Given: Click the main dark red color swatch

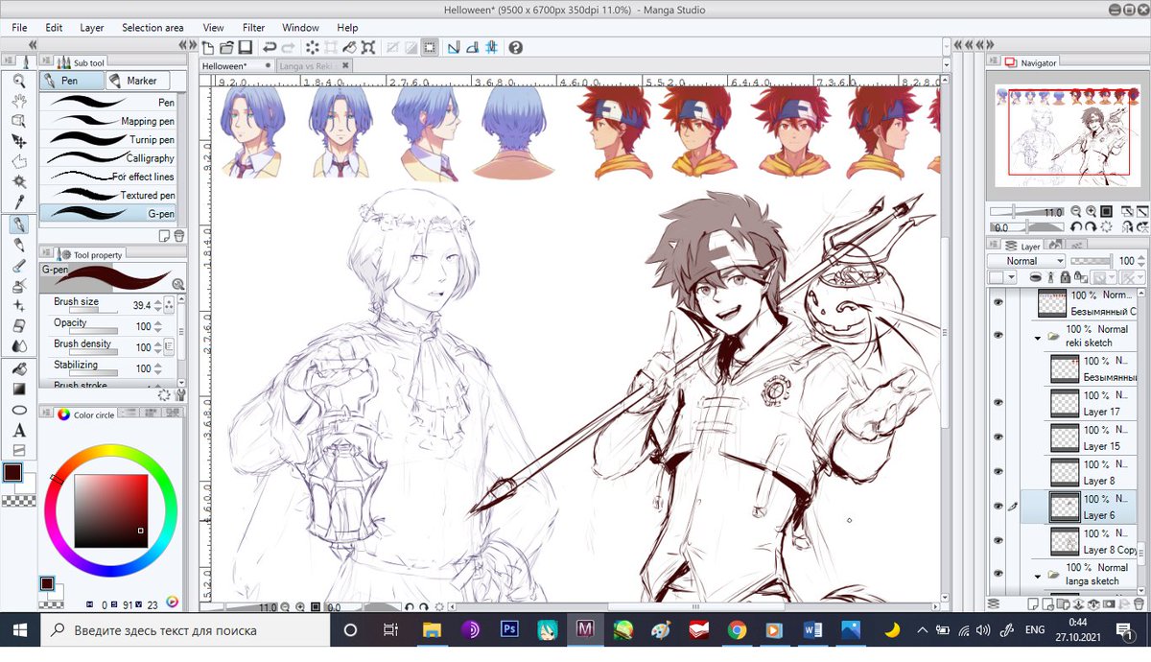Looking at the screenshot, I should tap(12, 472).
